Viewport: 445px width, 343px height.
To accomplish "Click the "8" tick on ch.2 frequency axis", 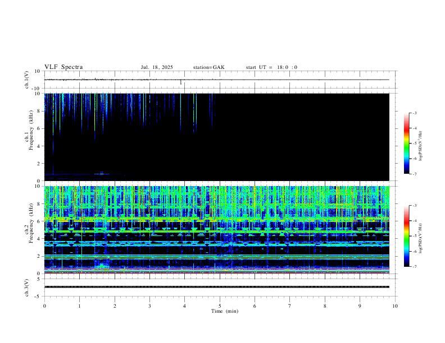I will (39, 204).
